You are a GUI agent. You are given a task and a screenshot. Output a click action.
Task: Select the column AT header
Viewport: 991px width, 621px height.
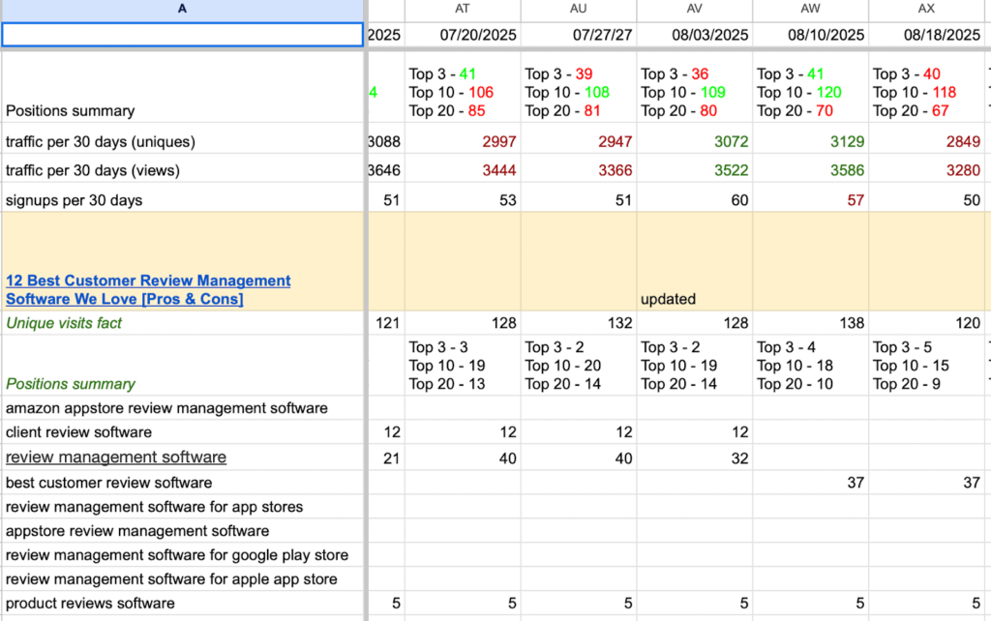point(463,9)
